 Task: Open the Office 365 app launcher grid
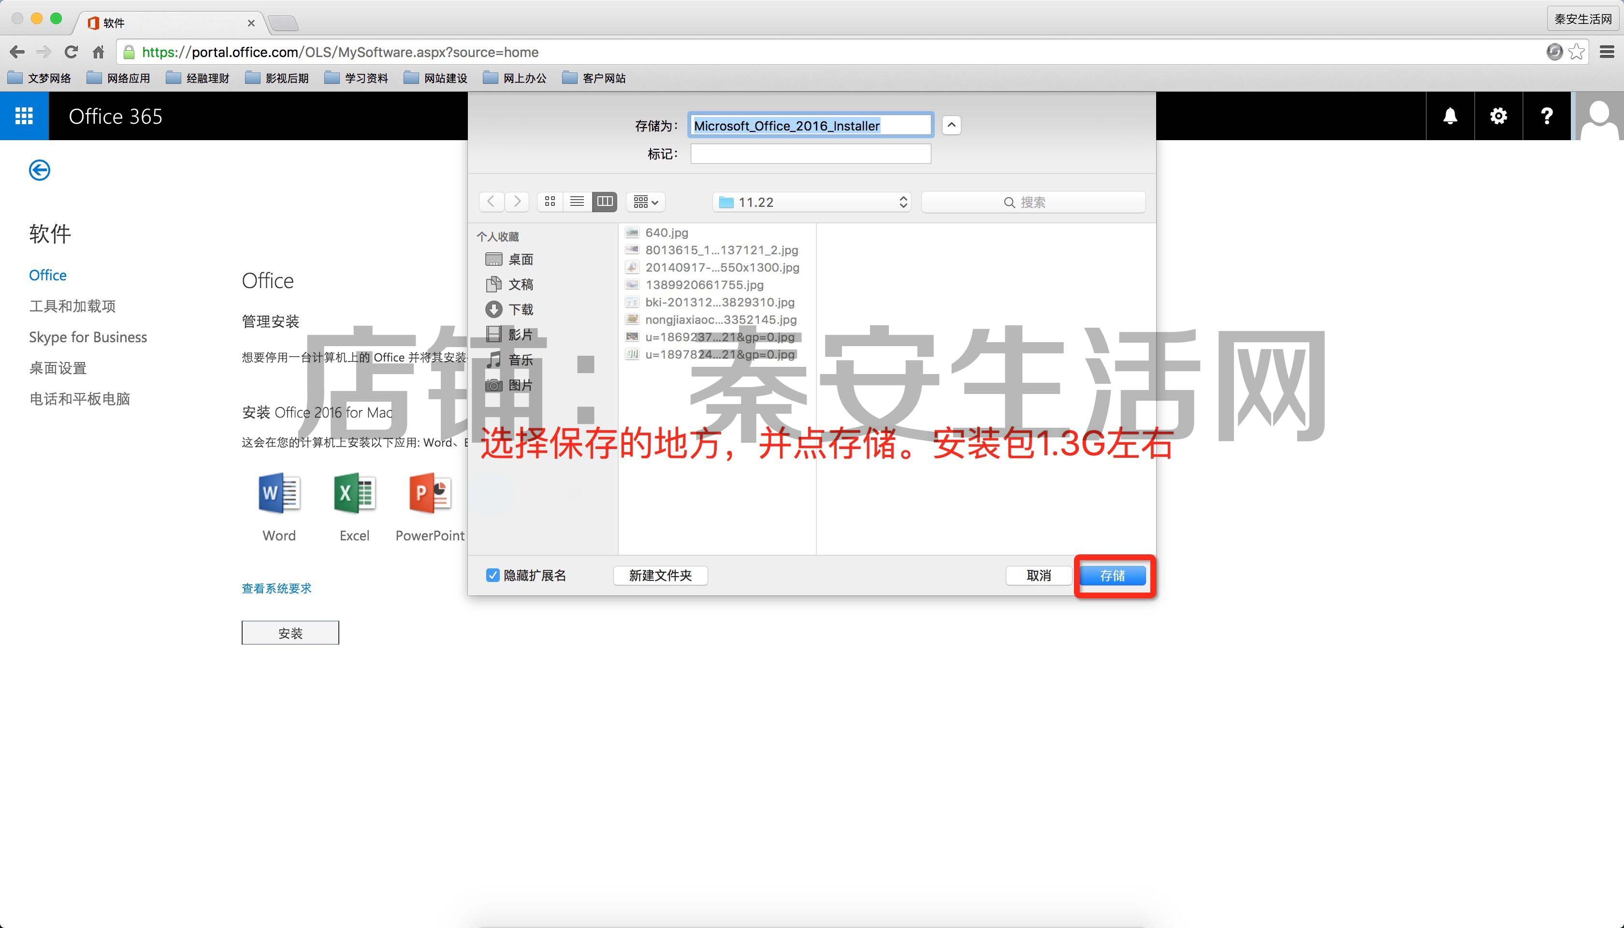24,116
